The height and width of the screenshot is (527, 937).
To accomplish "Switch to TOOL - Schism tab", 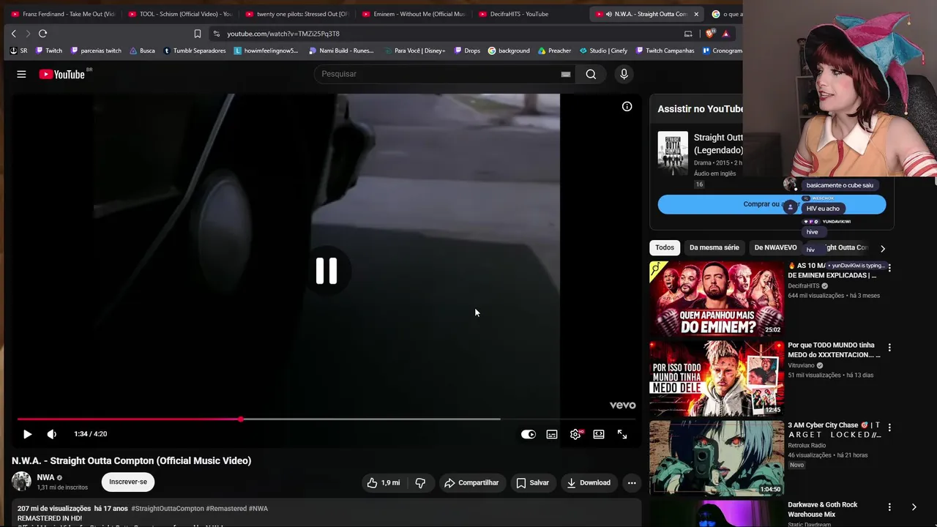I will (x=179, y=14).
